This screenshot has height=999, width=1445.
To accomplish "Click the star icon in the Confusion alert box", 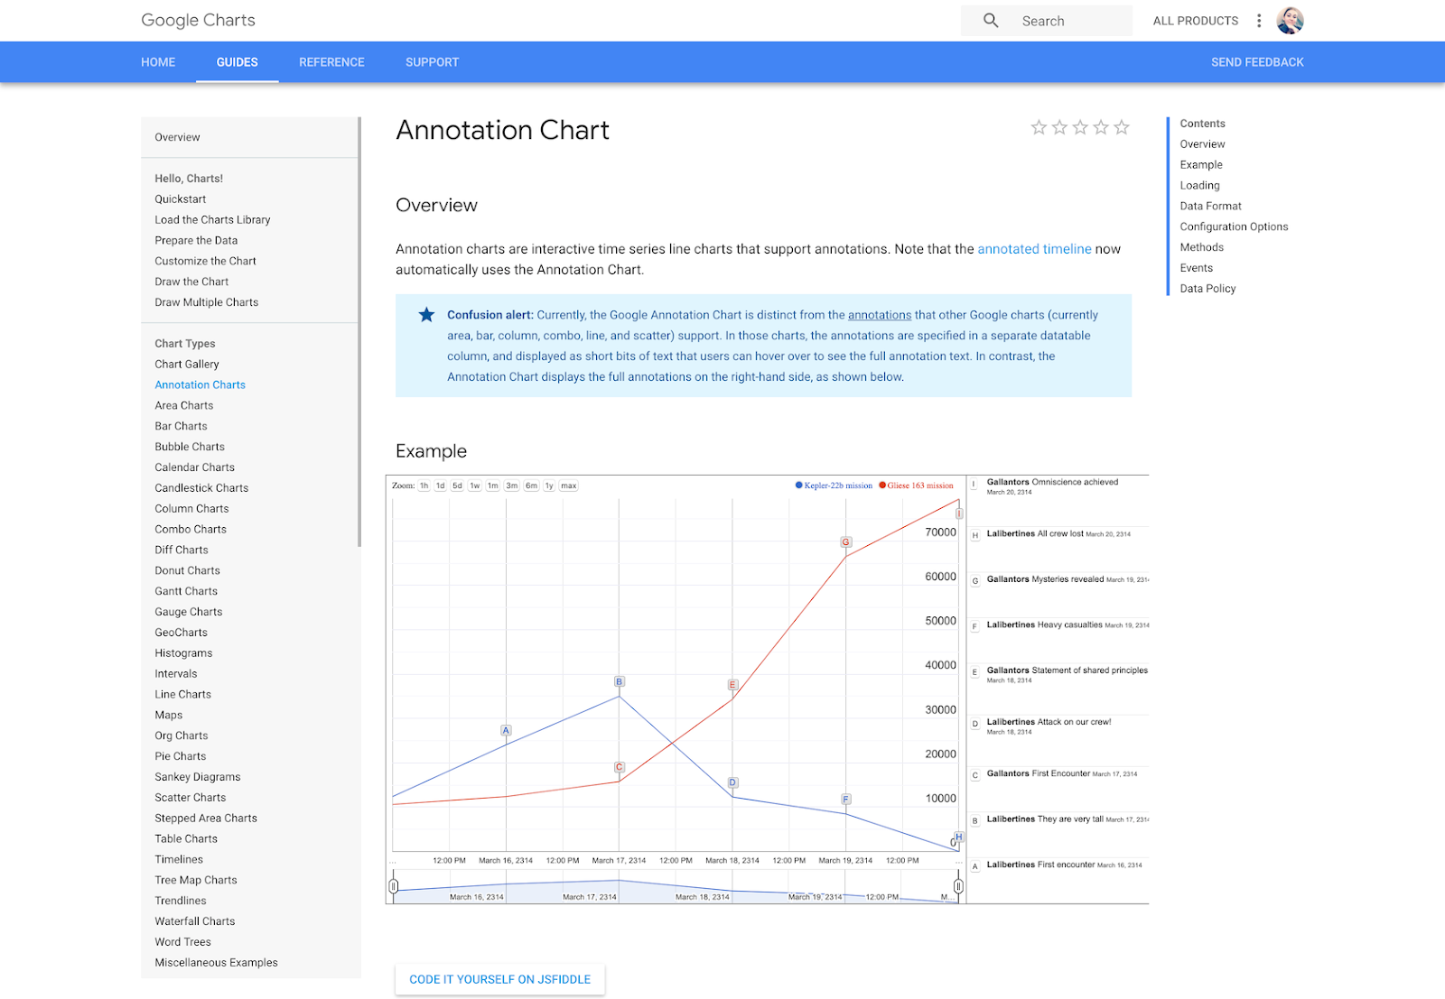I will pyautogui.click(x=425, y=315).
